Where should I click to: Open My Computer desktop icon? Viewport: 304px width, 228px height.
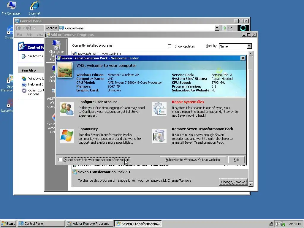(11, 8)
